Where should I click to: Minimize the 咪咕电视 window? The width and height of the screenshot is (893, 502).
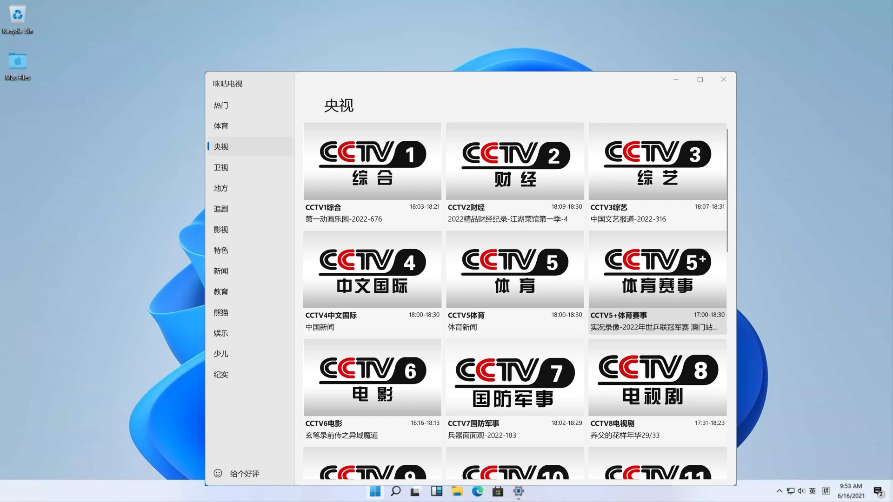[x=676, y=79]
